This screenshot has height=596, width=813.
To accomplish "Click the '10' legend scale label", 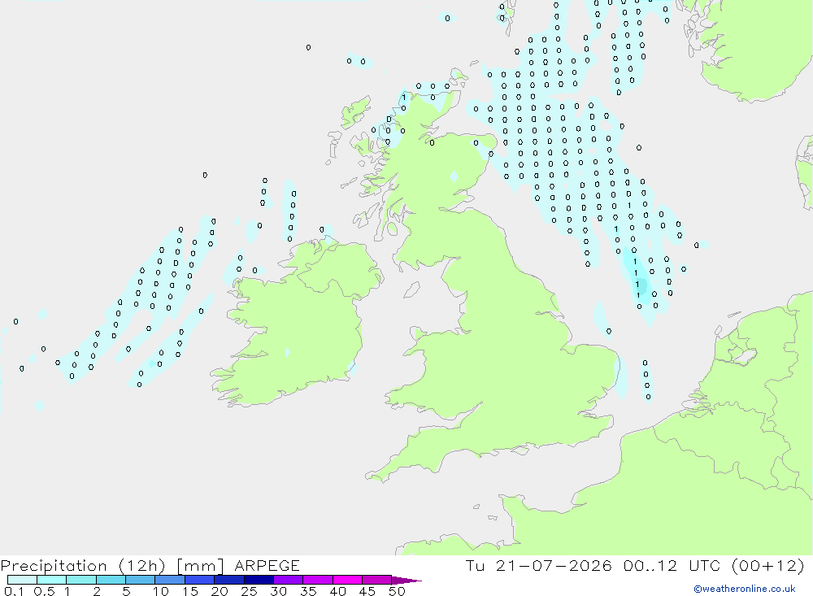I will (161, 591).
